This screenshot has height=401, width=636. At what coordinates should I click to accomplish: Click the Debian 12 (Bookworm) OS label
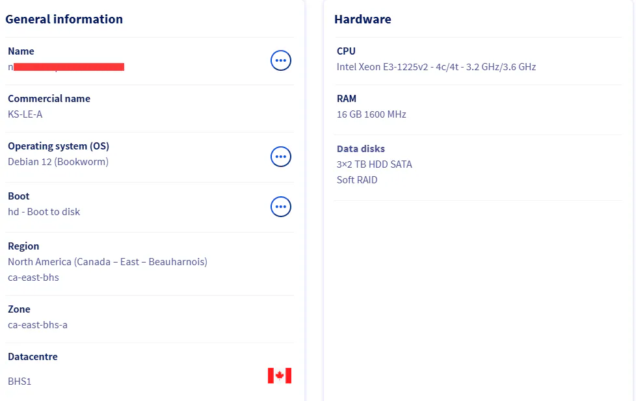click(x=57, y=161)
